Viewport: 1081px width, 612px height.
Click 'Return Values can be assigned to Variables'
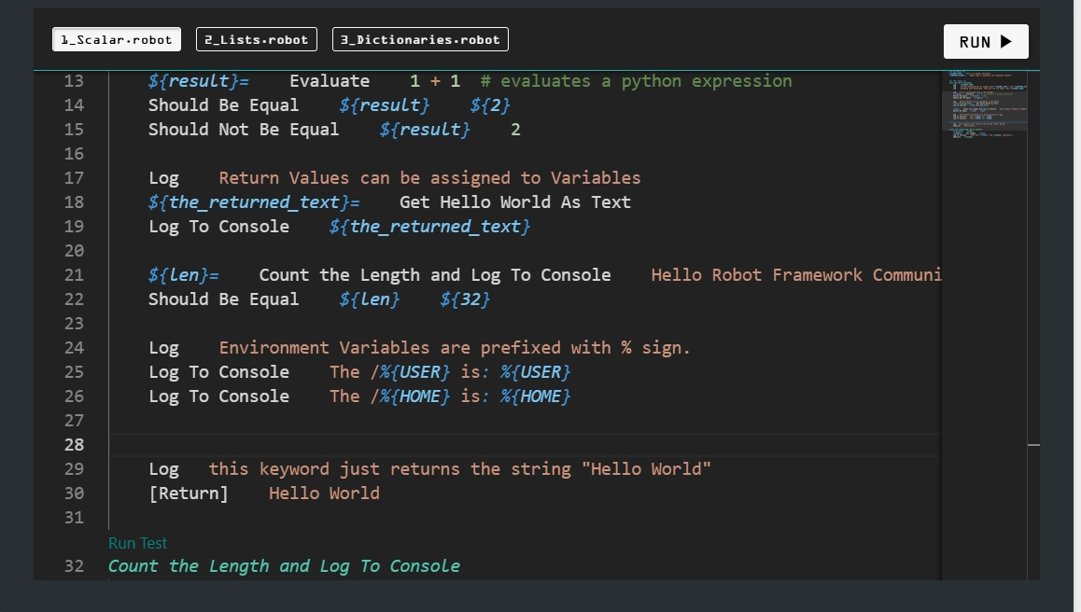pos(429,178)
